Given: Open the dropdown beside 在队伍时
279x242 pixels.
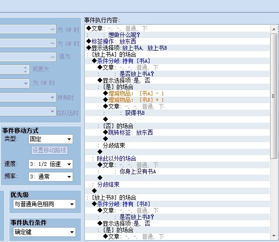Looking at the screenshot, I should 52,111.
